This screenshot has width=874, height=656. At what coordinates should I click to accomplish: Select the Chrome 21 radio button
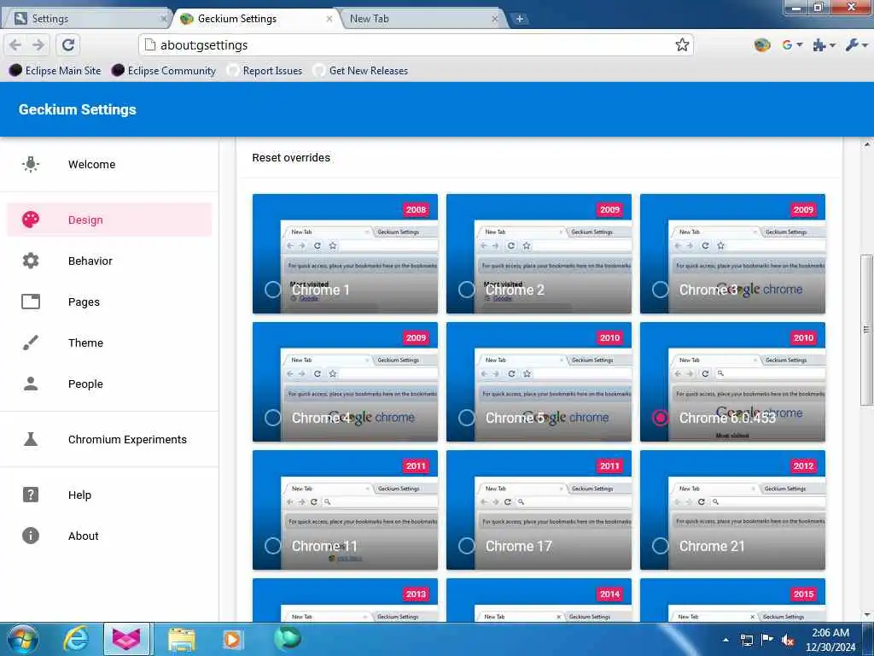pyautogui.click(x=660, y=546)
